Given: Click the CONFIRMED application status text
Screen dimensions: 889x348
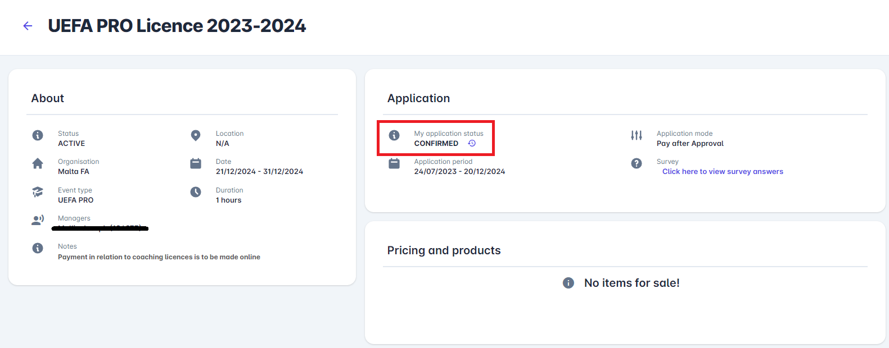Looking at the screenshot, I should 436,144.
